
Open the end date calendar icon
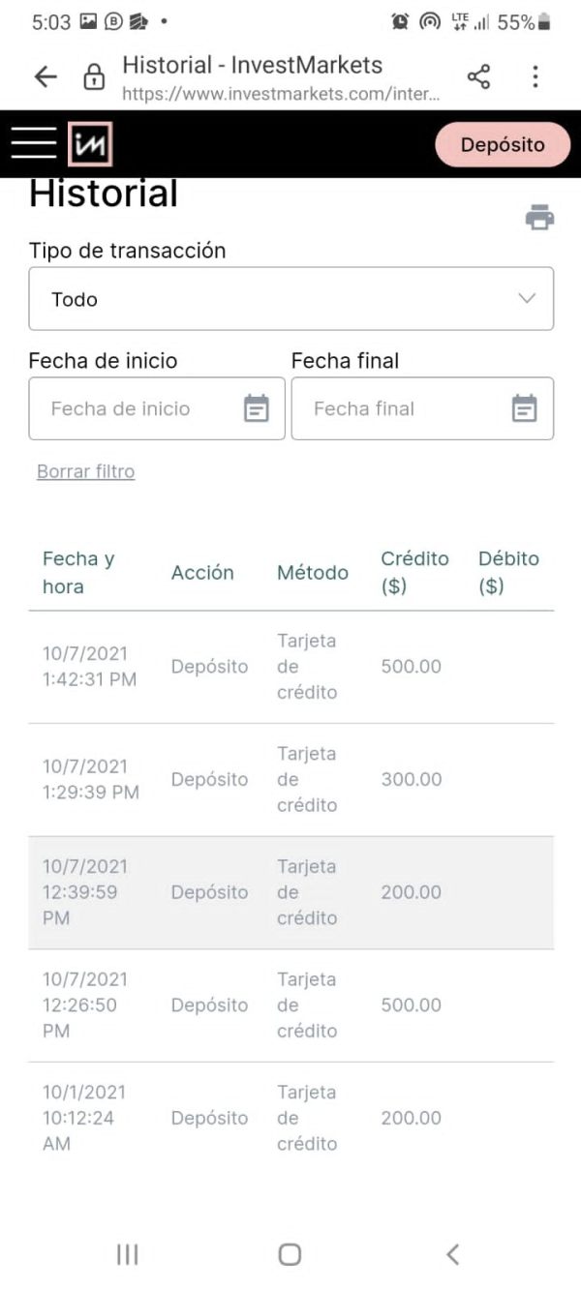click(524, 408)
